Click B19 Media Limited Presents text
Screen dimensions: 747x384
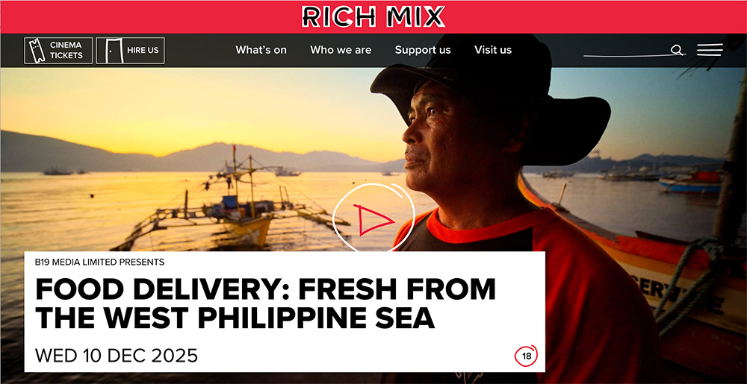coord(99,262)
